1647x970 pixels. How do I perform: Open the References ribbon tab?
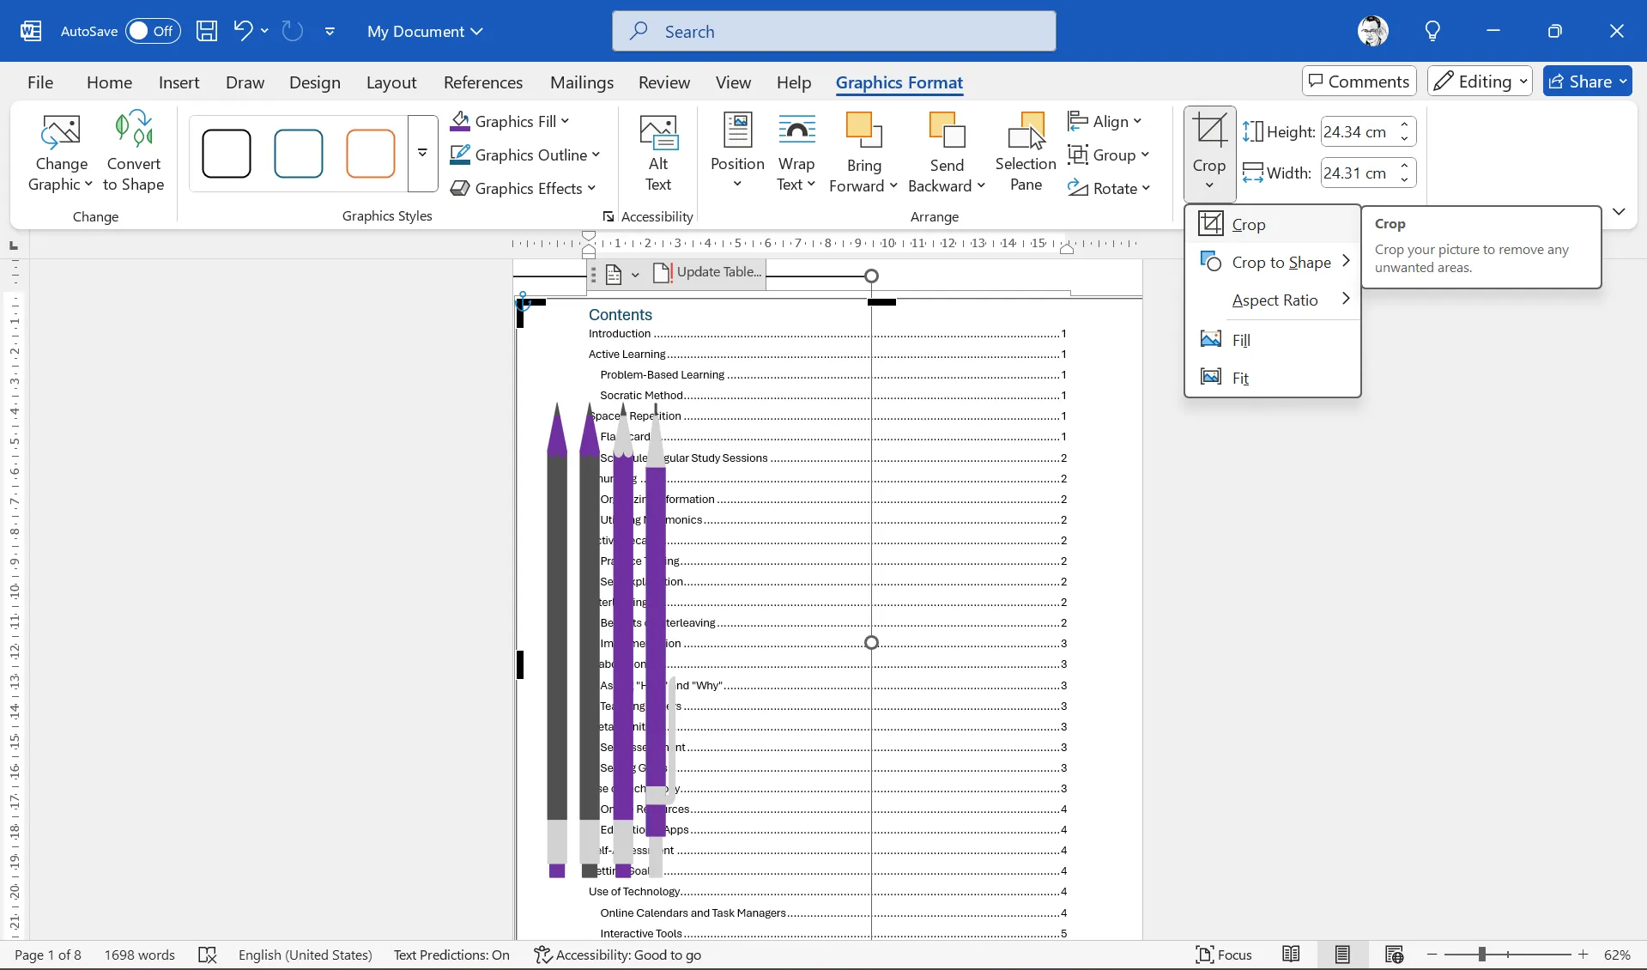coord(482,82)
